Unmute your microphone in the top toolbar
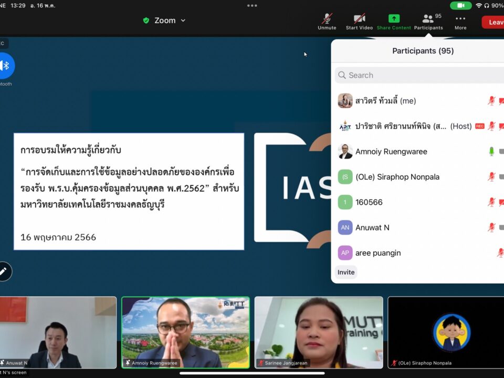The height and width of the screenshot is (378, 504). (x=327, y=22)
